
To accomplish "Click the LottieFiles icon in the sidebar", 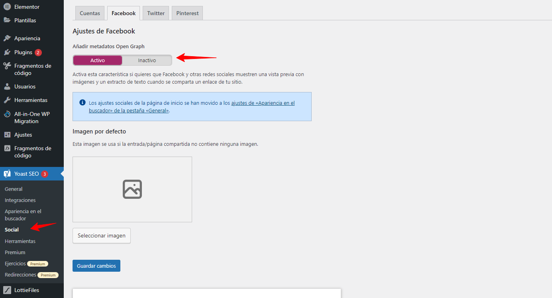I will click(x=7, y=290).
